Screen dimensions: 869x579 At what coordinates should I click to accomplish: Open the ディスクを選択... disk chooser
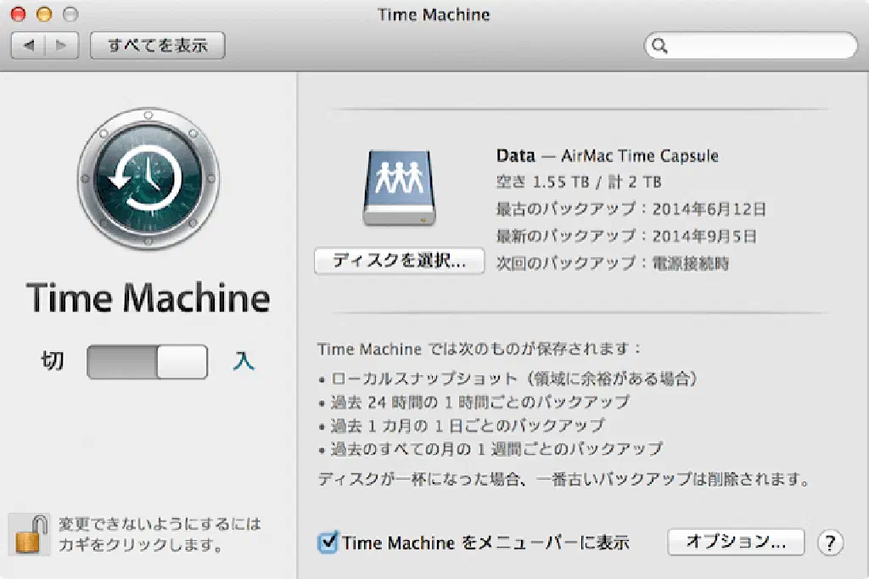coord(399,261)
